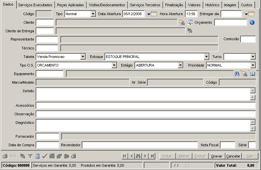Focus the Cliente code input field

point(45,22)
